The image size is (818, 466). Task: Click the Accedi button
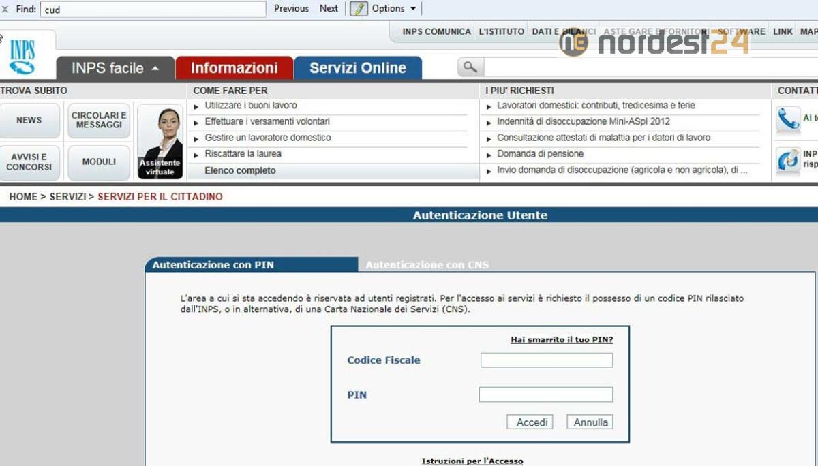coord(530,422)
